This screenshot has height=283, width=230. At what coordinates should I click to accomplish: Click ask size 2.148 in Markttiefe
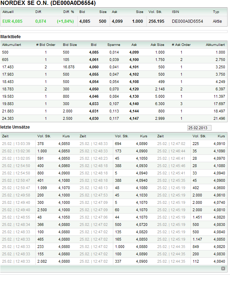[160, 89]
